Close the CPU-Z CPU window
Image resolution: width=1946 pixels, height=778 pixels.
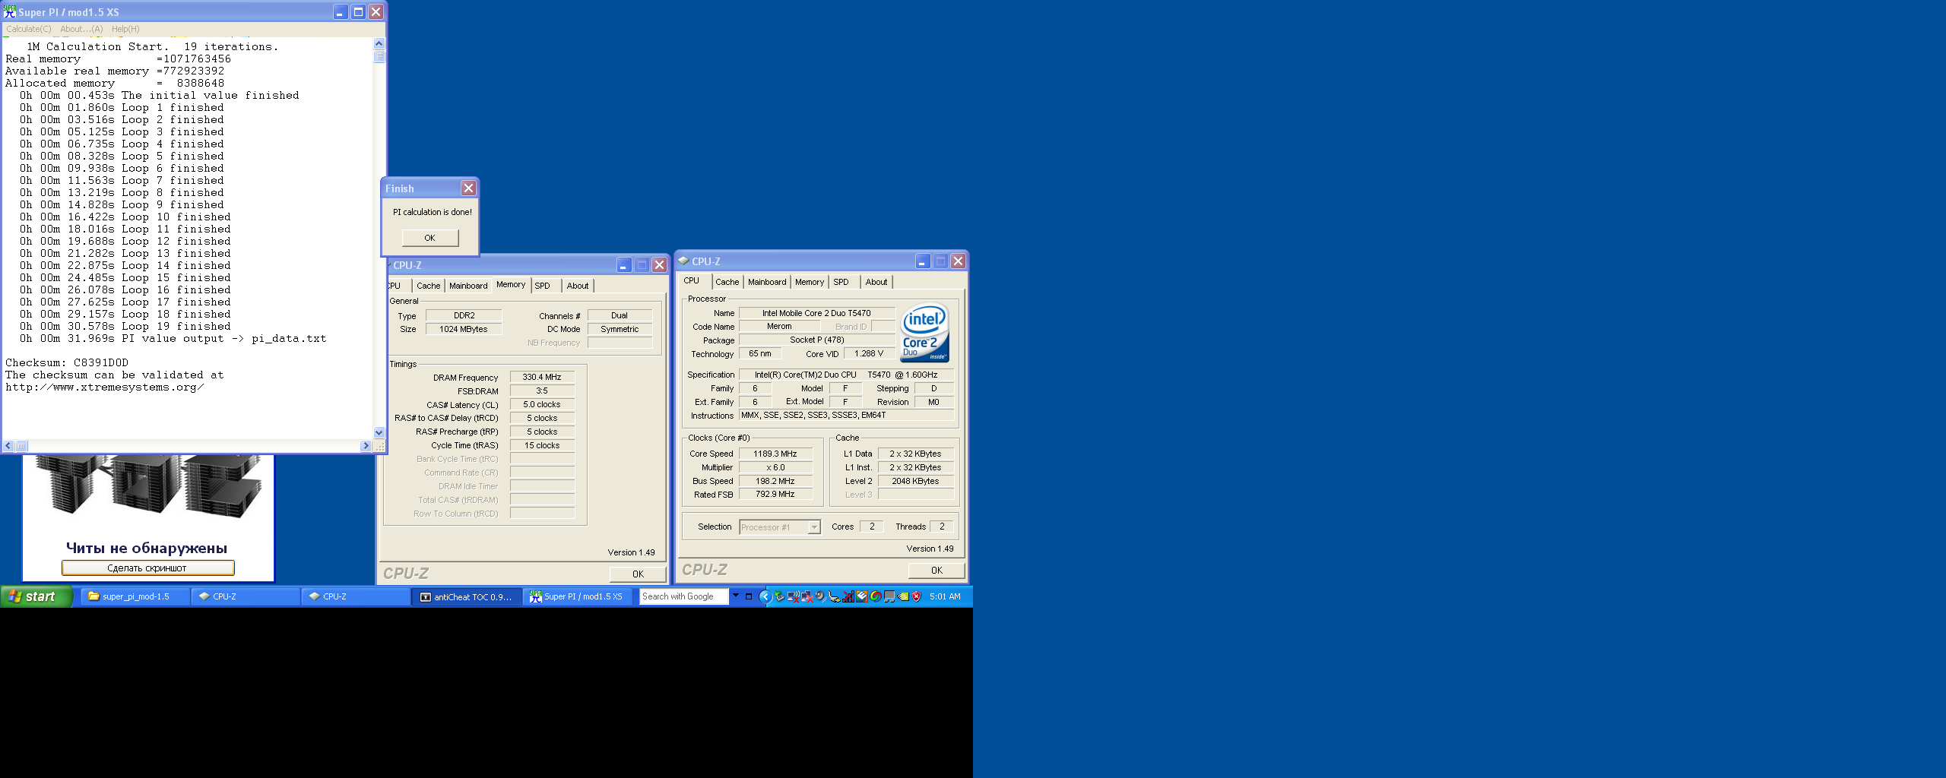click(958, 261)
